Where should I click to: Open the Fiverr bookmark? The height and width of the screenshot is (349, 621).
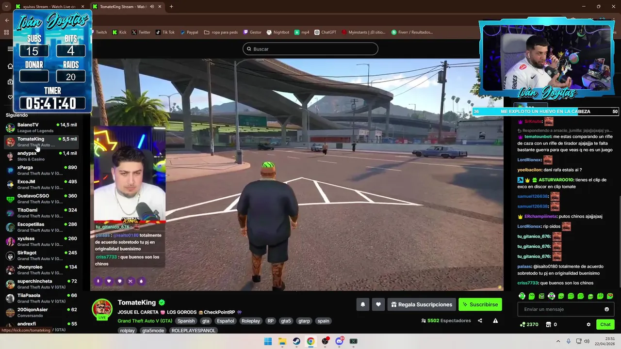click(412, 32)
